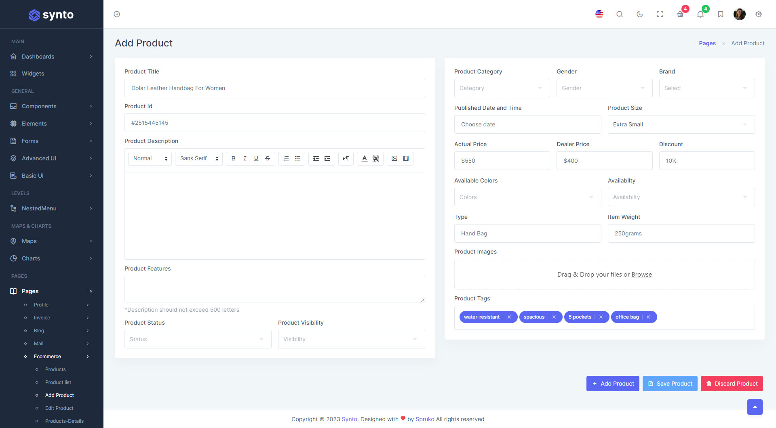Expand the Product Status dropdown
The width and height of the screenshot is (776, 428).
point(198,339)
